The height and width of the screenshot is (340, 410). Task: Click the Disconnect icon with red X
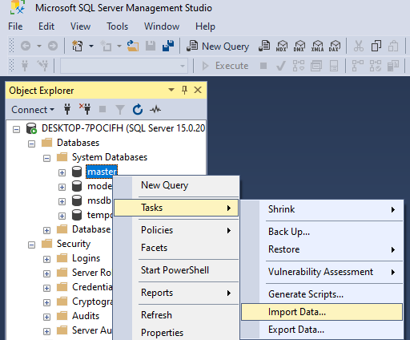[85, 109]
